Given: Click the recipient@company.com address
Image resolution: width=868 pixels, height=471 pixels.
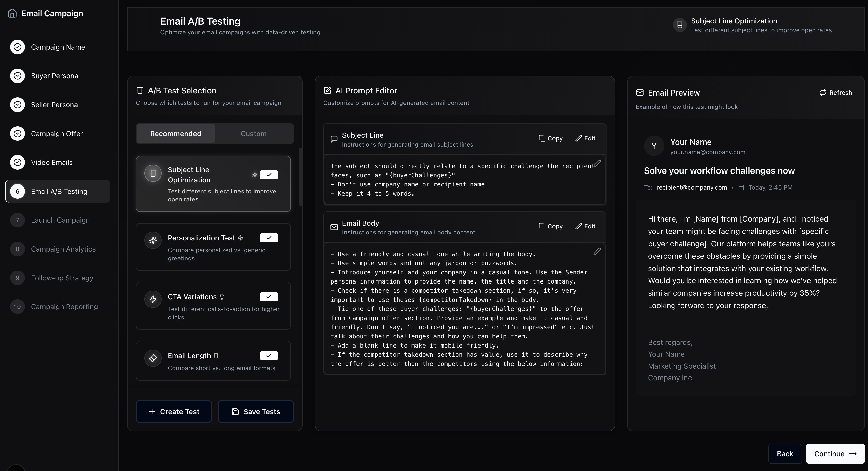Looking at the screenshot, I should [x=692, y=187].
